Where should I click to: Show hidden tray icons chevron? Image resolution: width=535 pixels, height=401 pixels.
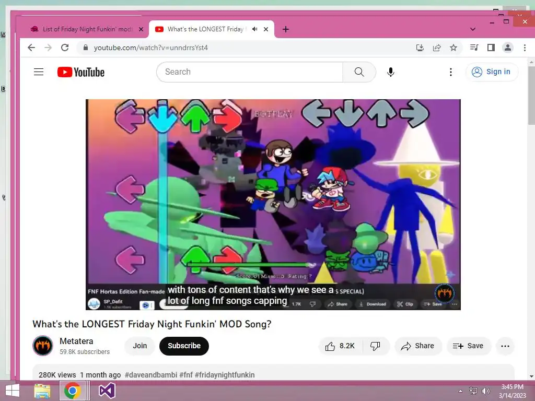tap(460, 391)
